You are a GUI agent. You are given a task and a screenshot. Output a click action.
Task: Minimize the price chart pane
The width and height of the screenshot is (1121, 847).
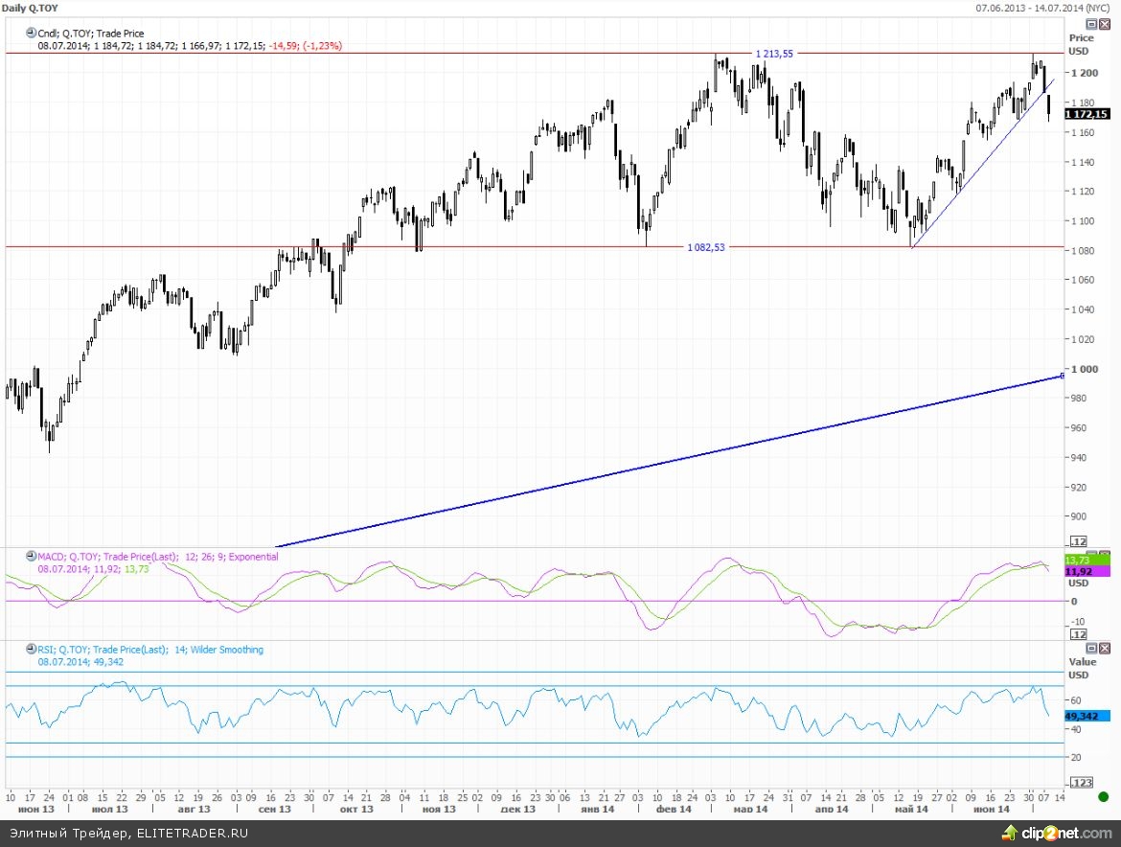pyautogui.click(x=1091, y=24)
